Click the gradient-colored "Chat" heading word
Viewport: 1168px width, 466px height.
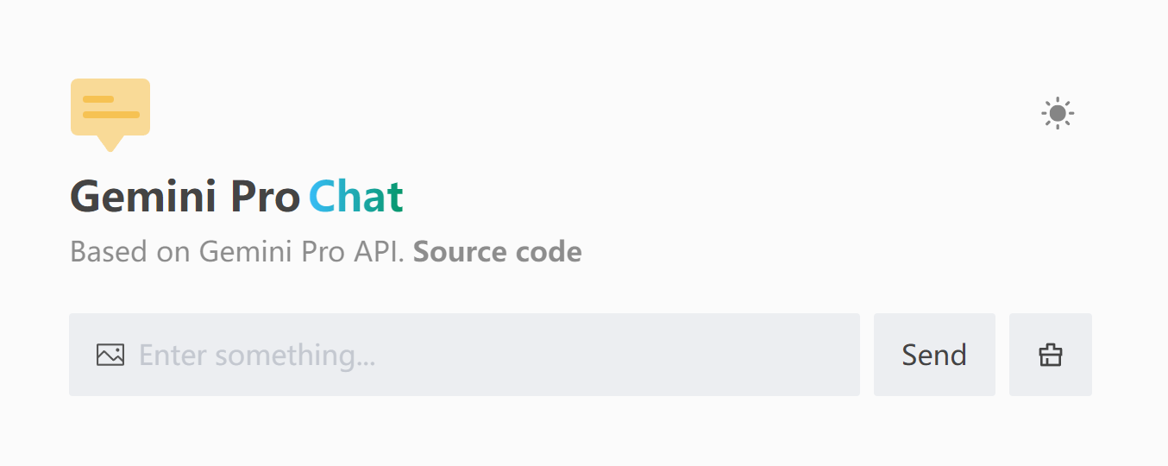point(355,197)
